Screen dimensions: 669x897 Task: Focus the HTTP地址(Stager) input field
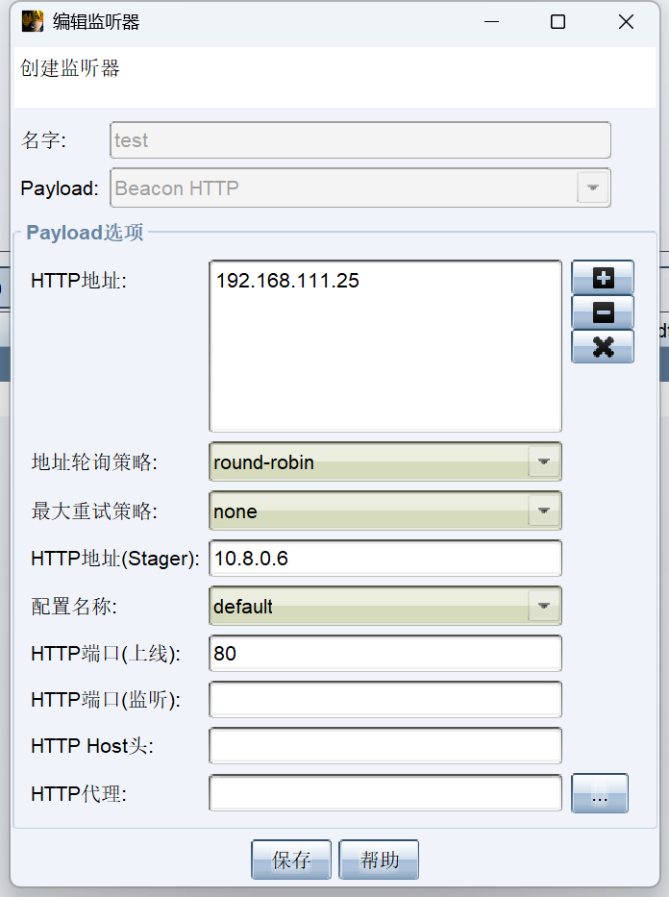point(384,559)
